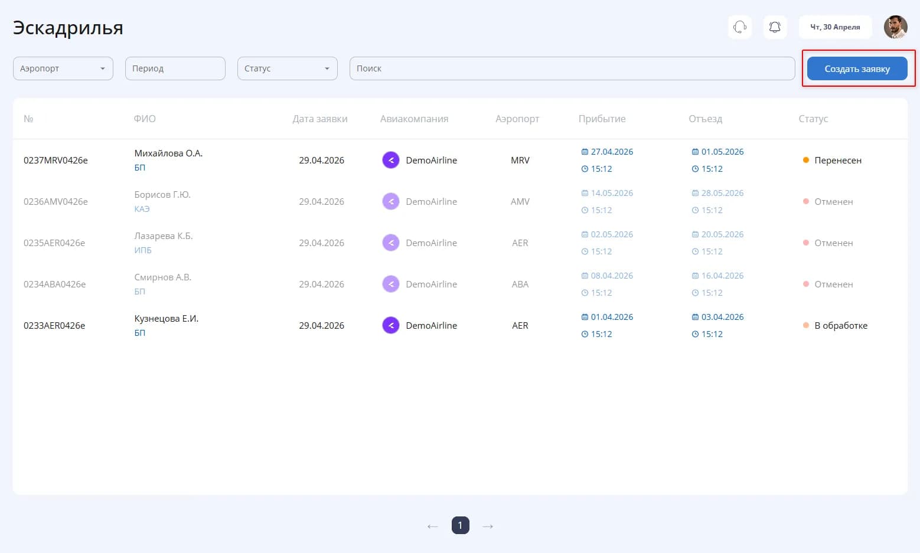Click DemoAirline logo in Михайлова row

pyautogui.click(x=391, y=160)
